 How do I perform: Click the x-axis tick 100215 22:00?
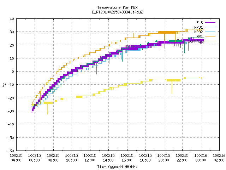182,158
